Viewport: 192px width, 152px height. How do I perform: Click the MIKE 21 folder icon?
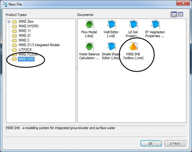[x=15, y=36]
